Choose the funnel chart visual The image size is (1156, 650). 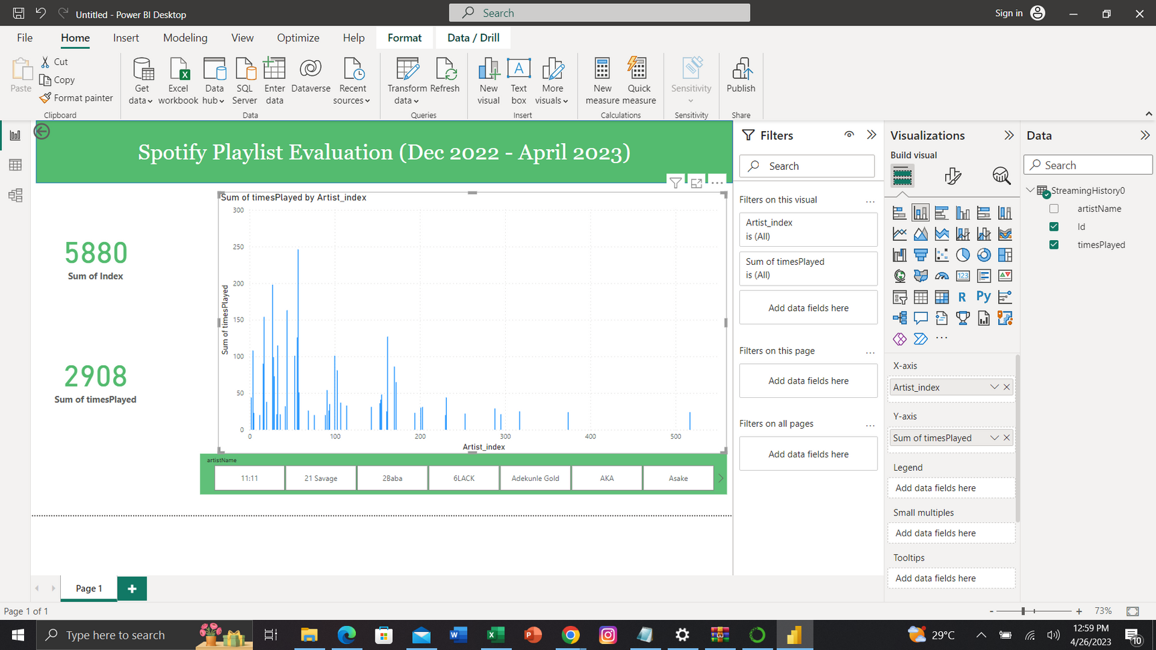(921, 255)
